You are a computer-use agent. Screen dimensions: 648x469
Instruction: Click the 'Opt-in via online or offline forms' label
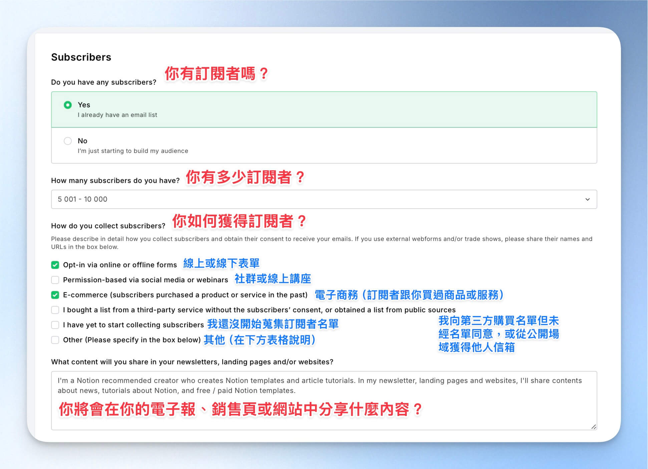(120, 265)
